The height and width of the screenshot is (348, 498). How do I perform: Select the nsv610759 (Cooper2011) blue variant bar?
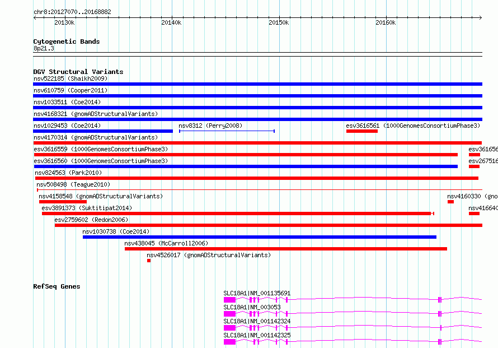pyautogui.click(x=257, y=96)
